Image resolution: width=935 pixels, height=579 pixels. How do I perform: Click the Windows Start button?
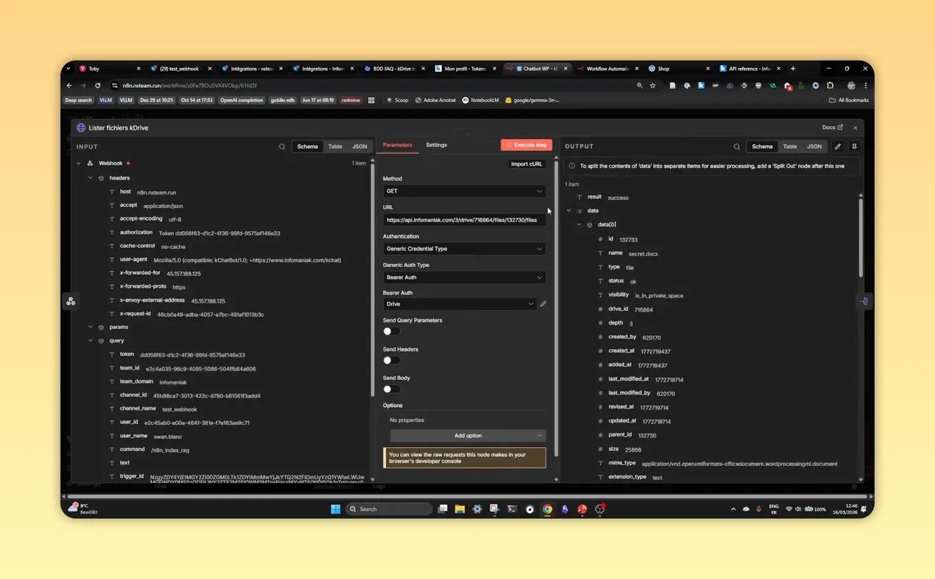(335, 509)
